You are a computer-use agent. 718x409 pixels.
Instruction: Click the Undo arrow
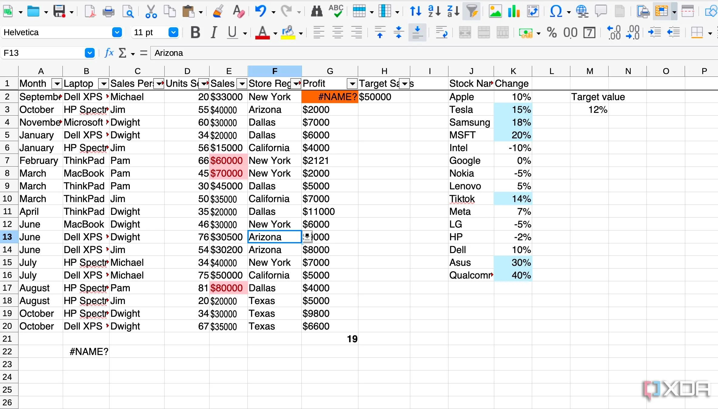pyautogui.click(x=260, y=12)
